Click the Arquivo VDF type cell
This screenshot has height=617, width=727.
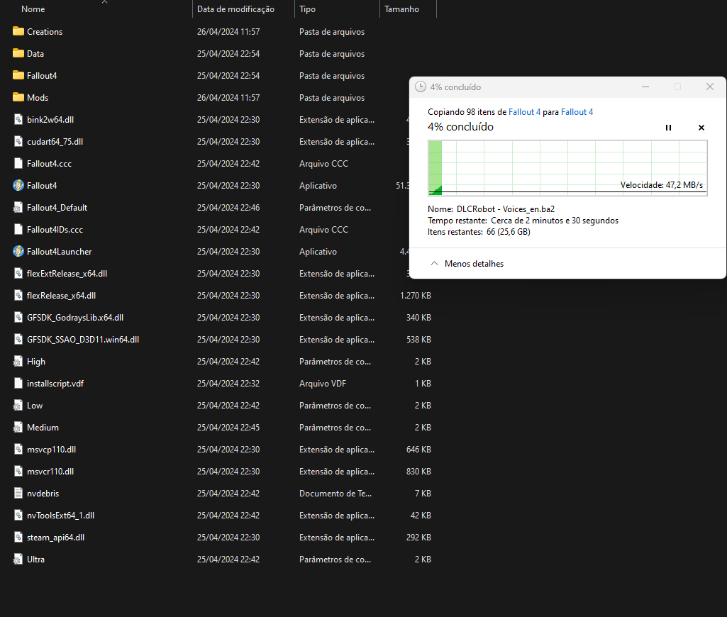coord(323,384)
